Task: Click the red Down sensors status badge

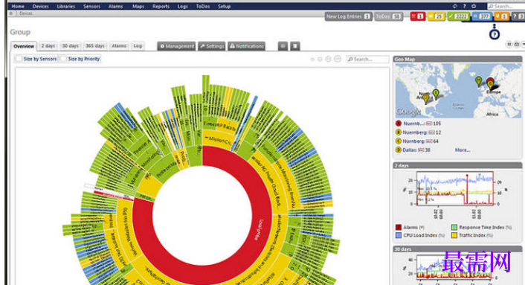Action: click(417, 16)
